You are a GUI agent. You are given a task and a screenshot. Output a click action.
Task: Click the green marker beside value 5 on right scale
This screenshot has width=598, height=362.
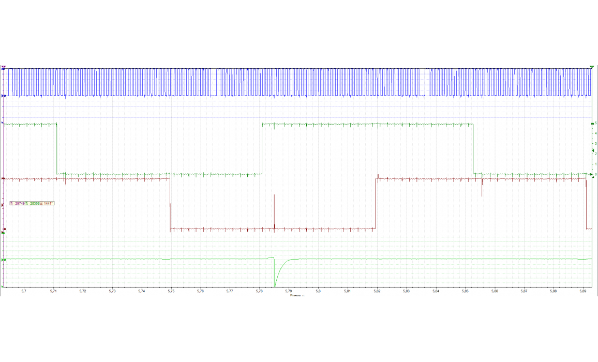[x=592, y=124]
